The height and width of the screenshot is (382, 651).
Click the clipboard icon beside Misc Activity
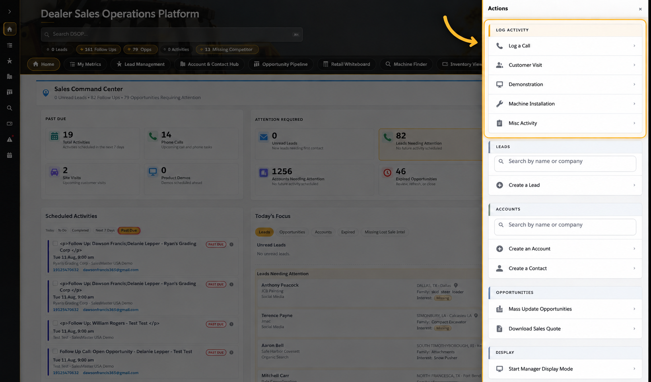[499, 123]
